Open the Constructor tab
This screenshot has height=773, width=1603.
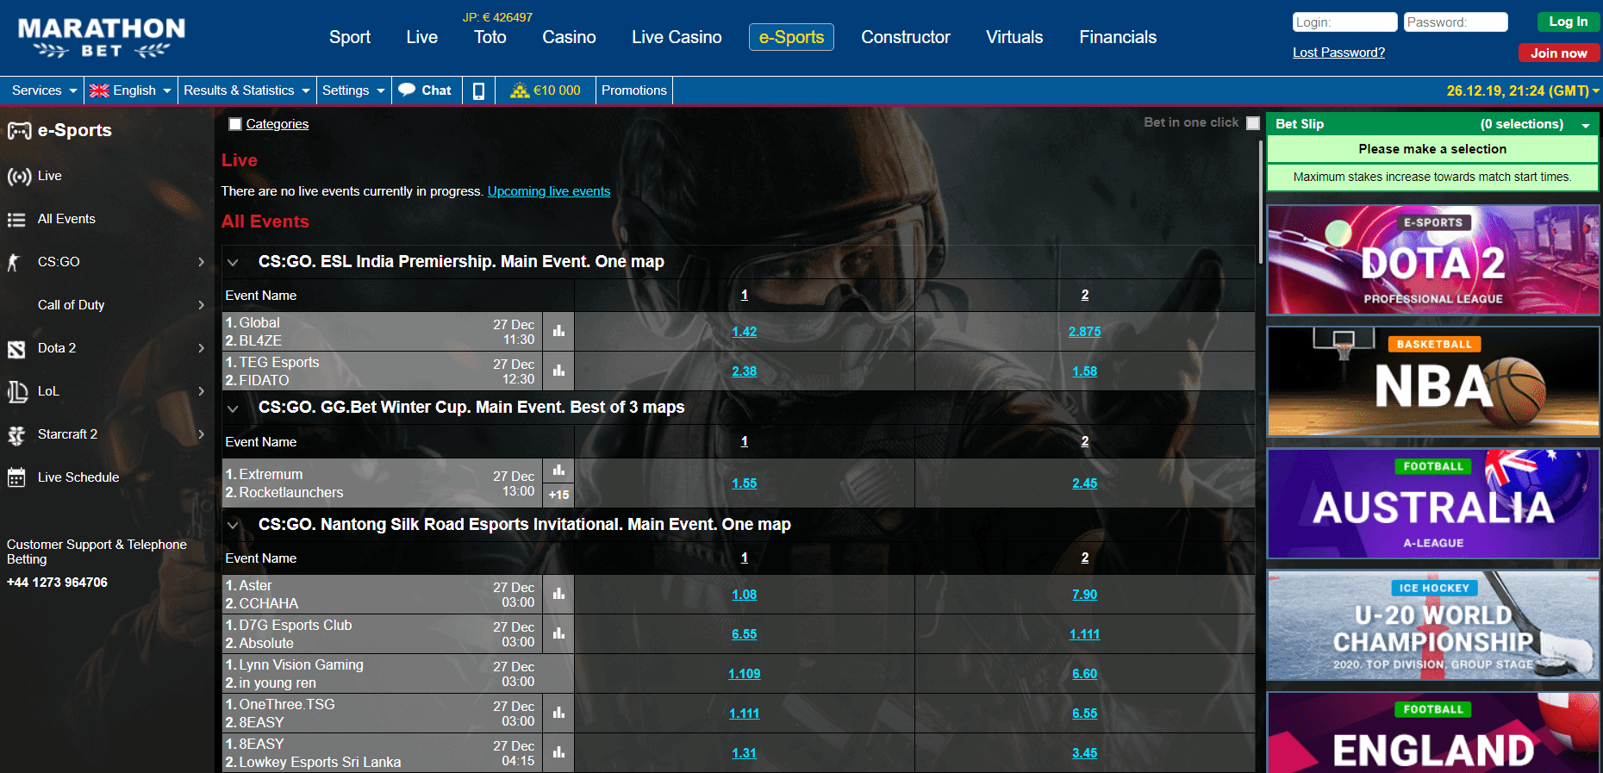[906, 37]
